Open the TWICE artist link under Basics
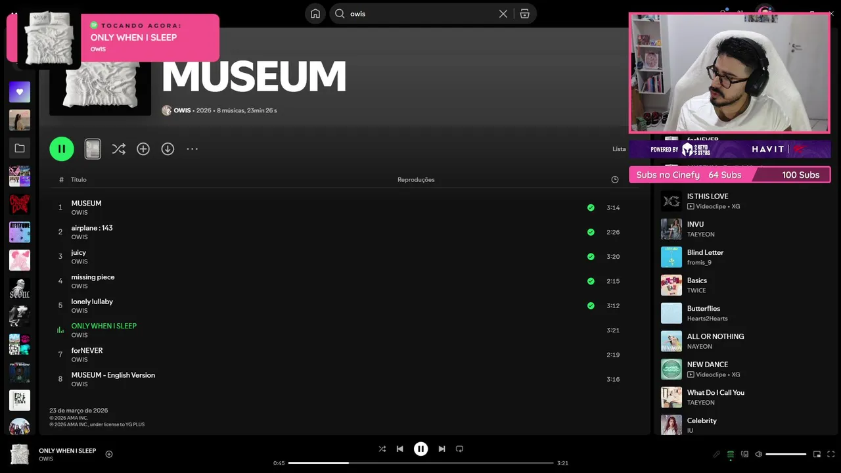841x473 pixels. pyautogui.click(x=696, y=290)
